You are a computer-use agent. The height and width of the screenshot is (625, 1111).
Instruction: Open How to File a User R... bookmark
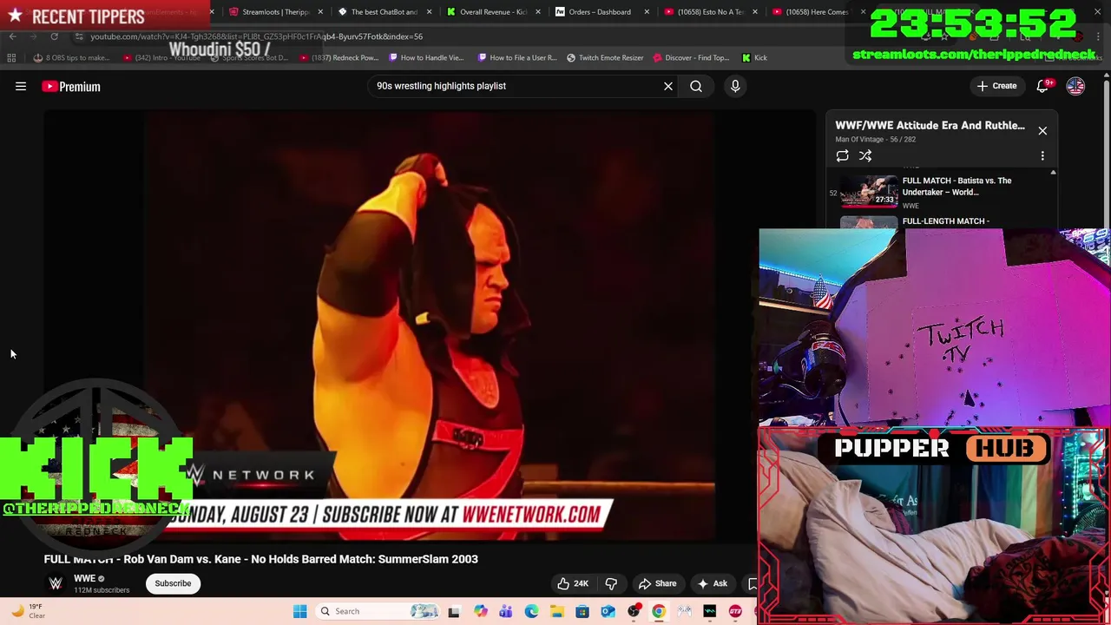click(516, 58)
